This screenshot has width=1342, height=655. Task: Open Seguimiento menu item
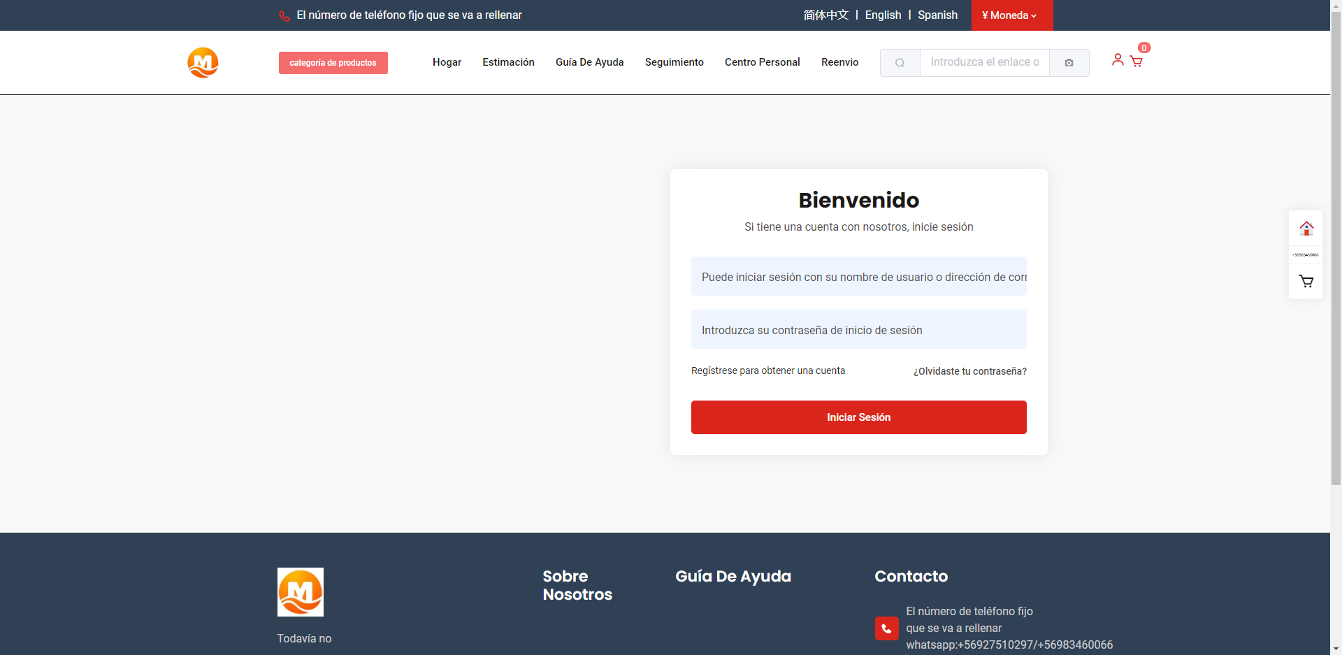point(674,62)
